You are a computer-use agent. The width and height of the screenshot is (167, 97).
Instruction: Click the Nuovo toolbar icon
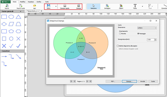pyautogui.click(x=7, y=7)
